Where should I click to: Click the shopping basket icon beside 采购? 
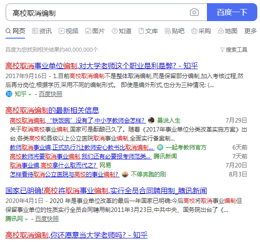pos(194,31)
